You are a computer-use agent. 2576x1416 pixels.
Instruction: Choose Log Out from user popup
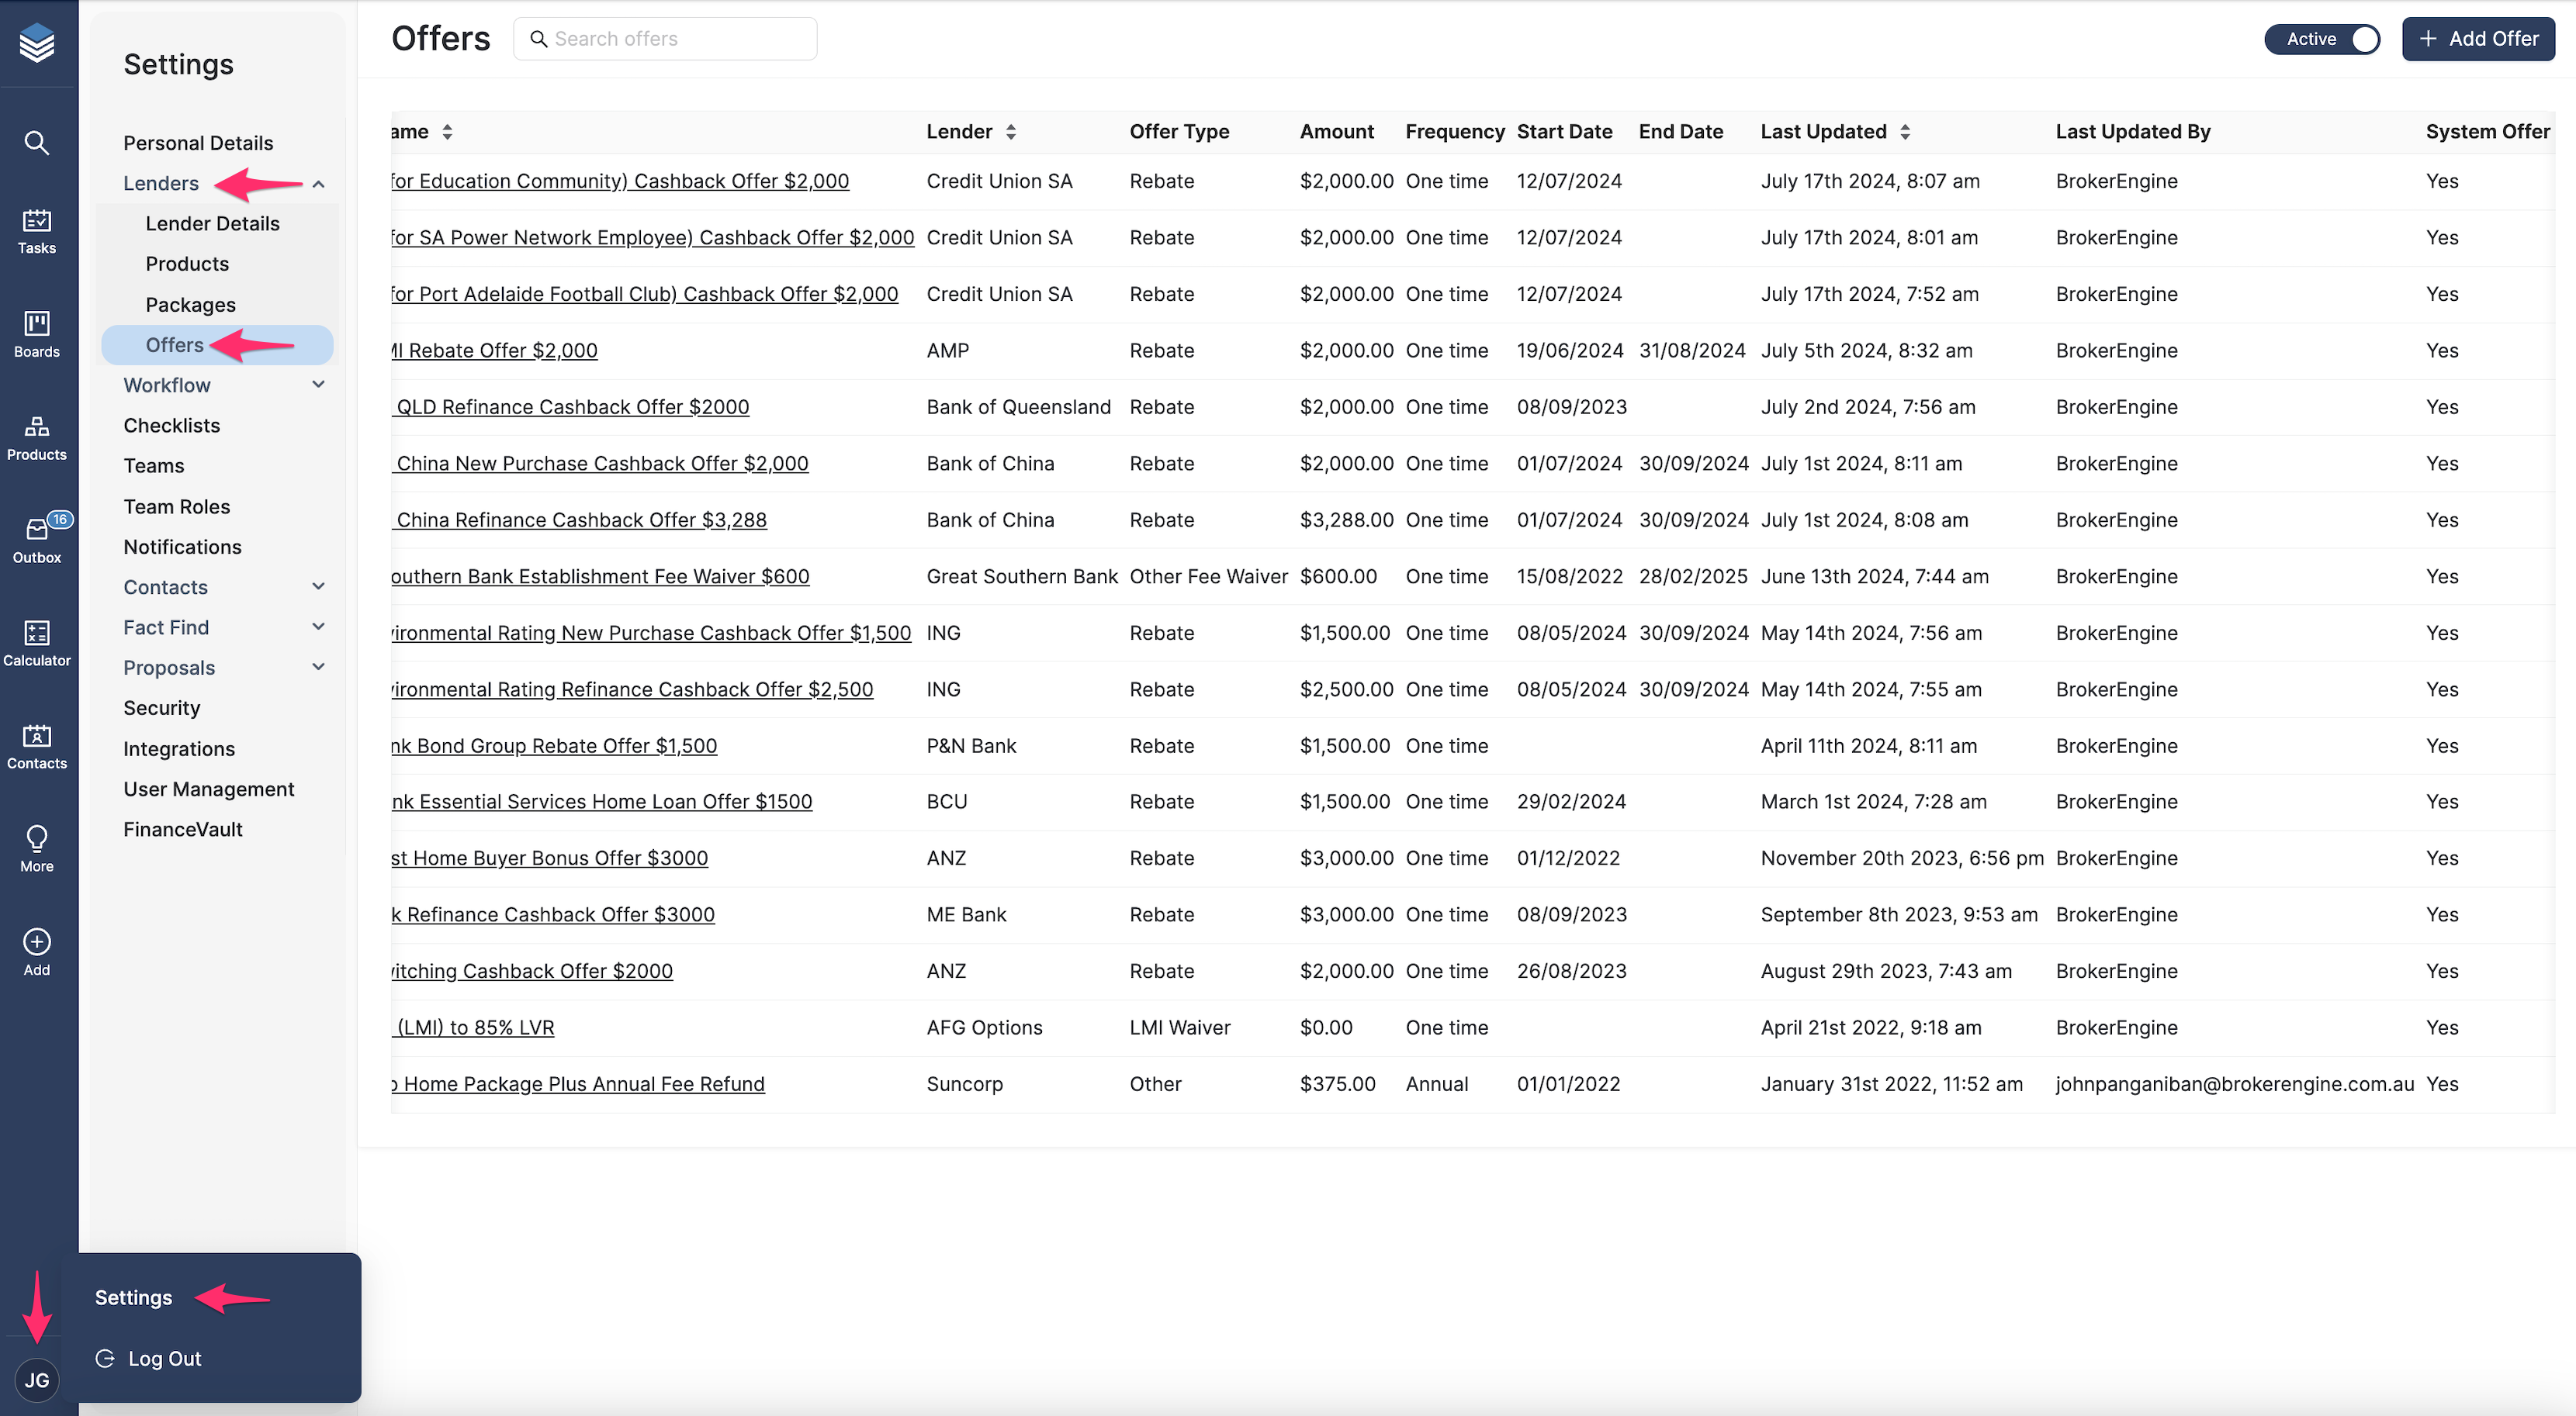(x=164, y=1359)
